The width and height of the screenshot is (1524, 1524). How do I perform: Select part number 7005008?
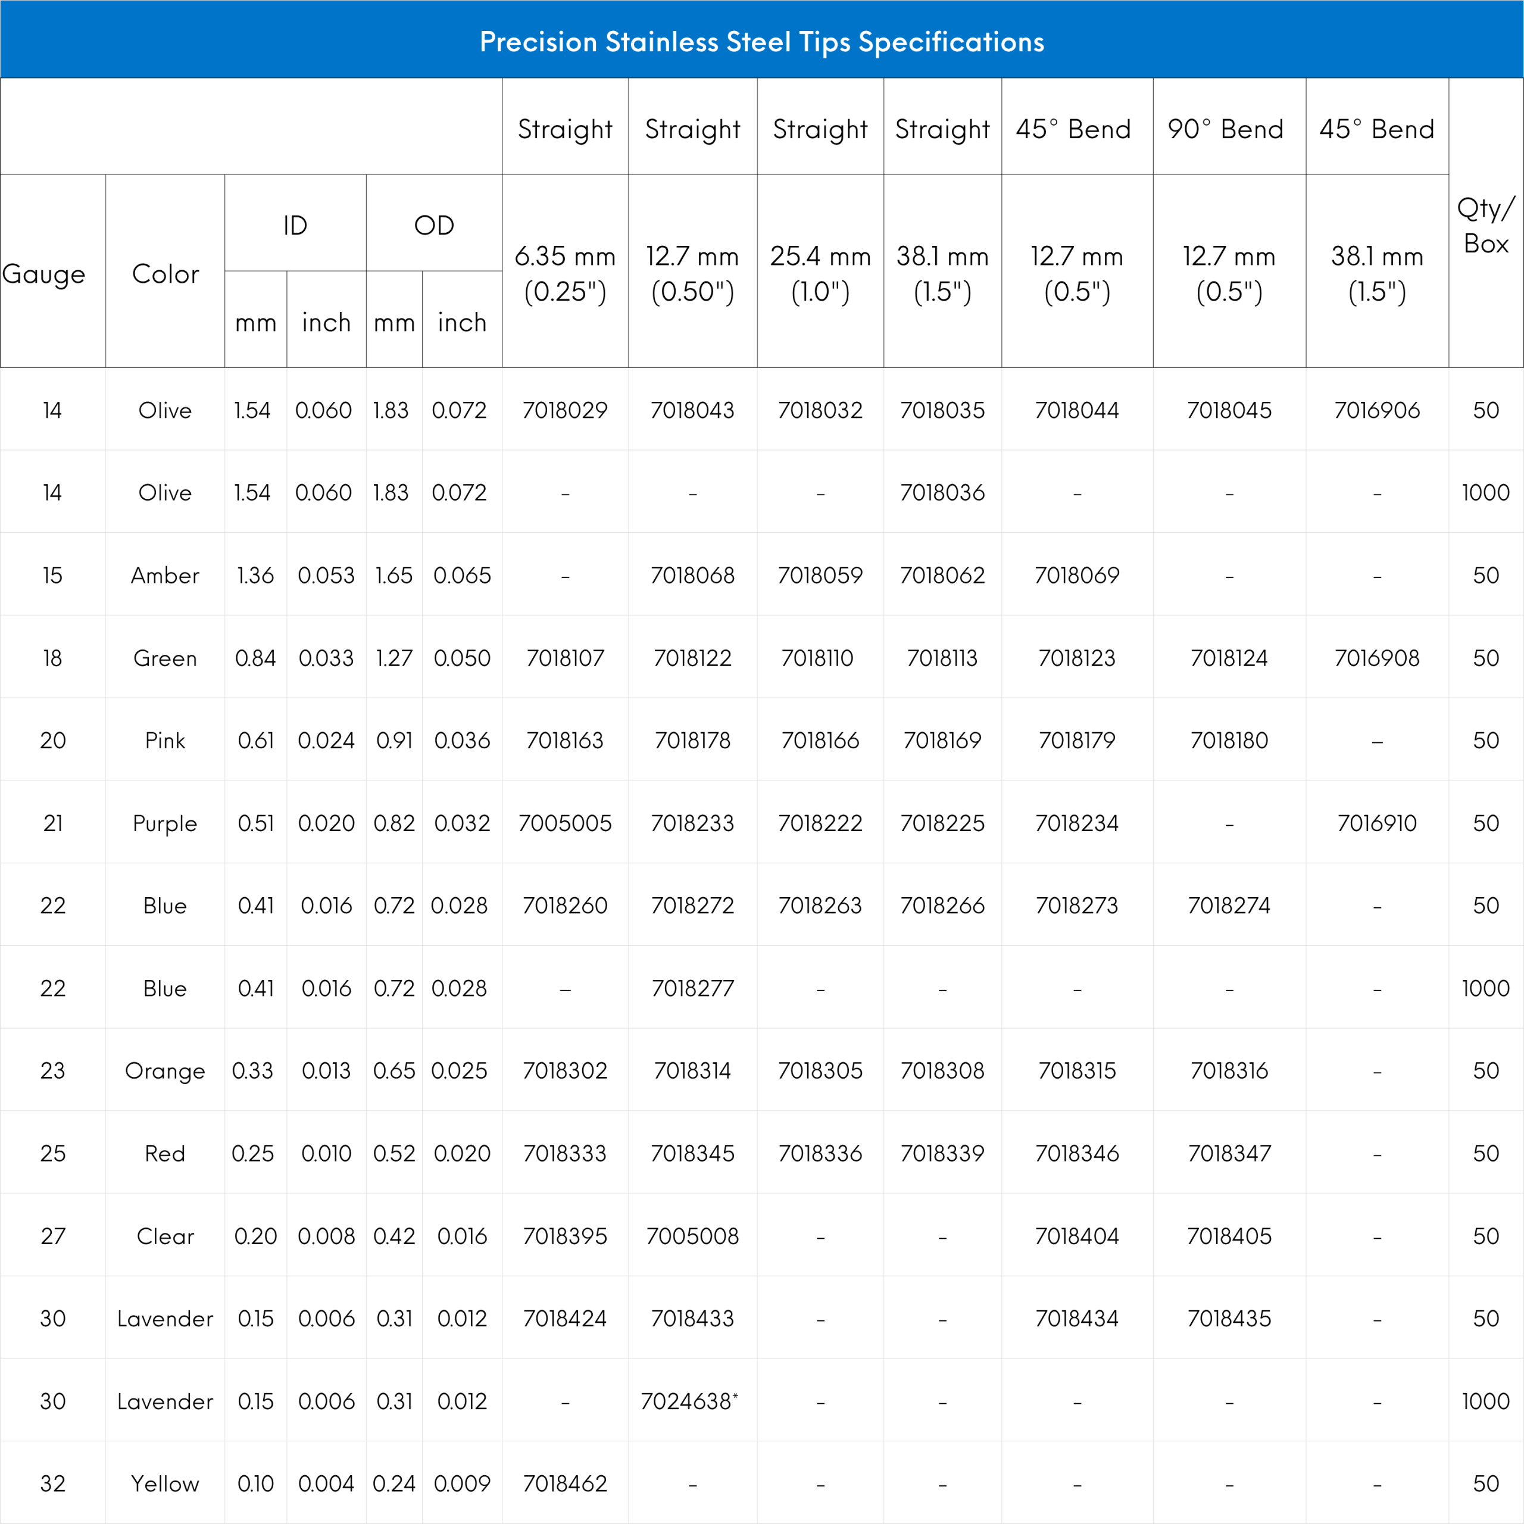pos(692,1236)
